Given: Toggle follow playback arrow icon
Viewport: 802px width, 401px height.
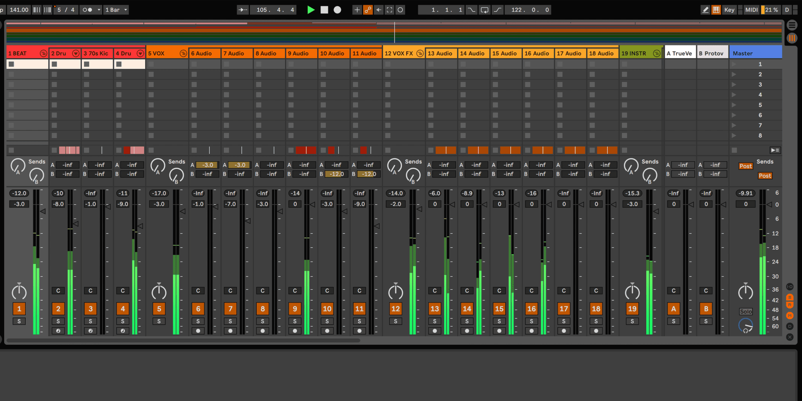Looking at the screenshot, I should [243, 10].
